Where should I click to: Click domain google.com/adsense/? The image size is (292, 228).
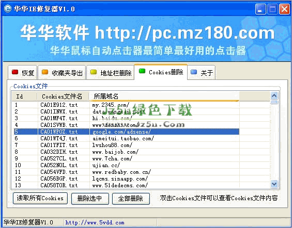point(121,132)
